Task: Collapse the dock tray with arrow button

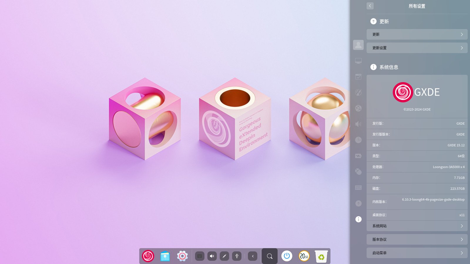Action: pyautogui.click(x=253, y=256)
